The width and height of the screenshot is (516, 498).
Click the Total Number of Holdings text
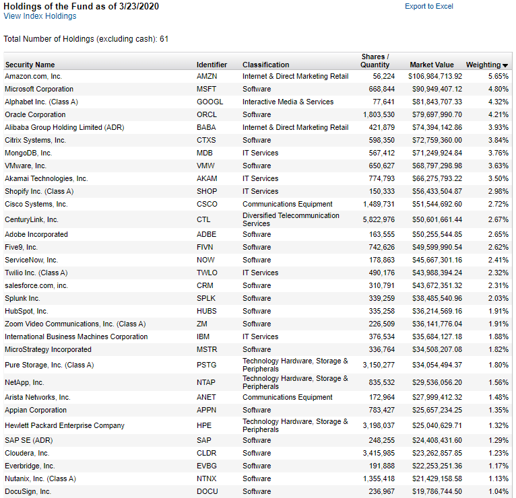pyautogui.click(x=86, y=39)
